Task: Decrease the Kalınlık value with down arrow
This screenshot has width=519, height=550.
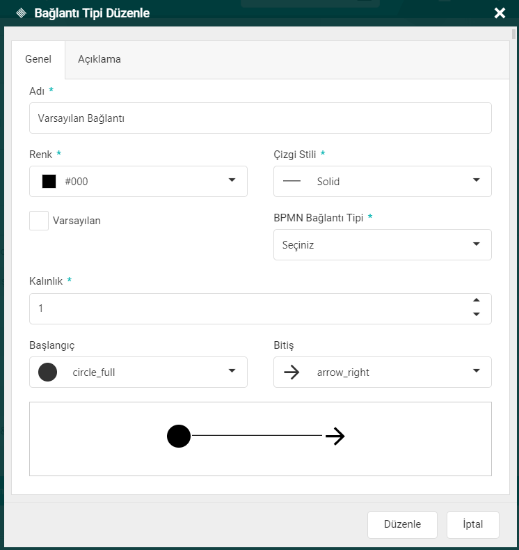Action: click(477, 315)
